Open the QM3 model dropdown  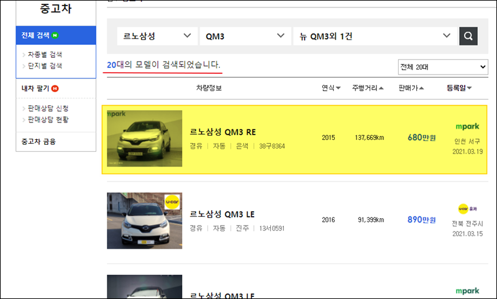click(245, 36)
